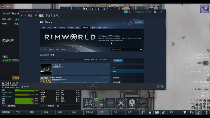The height and width of the screenshot is (118, 210).
Task: Click the museum building icon in bottom bar
Action: 164,112
